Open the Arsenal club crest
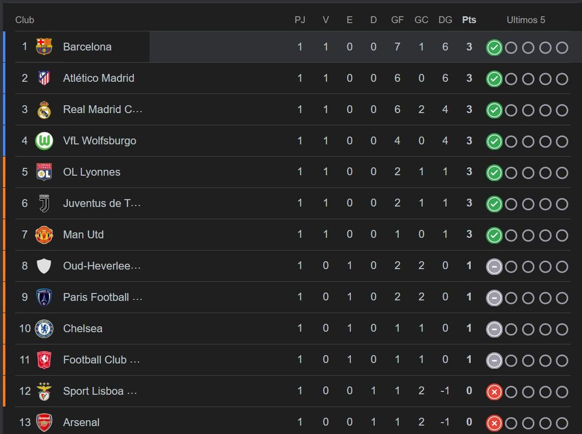582x434 pixels. pyautogui.click(x=44, y=422)
